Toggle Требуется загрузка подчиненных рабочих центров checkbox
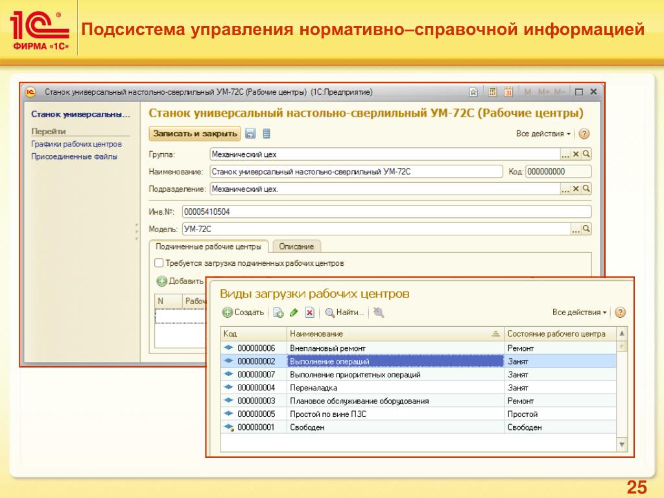The height and width of the screenshot is (498, 664). point(159,263)
